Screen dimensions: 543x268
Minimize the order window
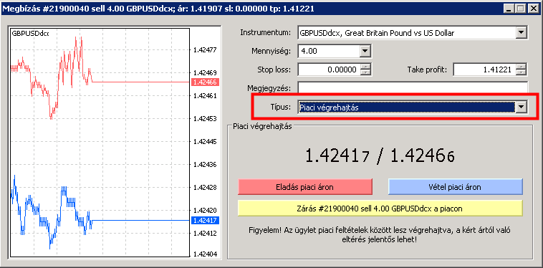point(509,9)
